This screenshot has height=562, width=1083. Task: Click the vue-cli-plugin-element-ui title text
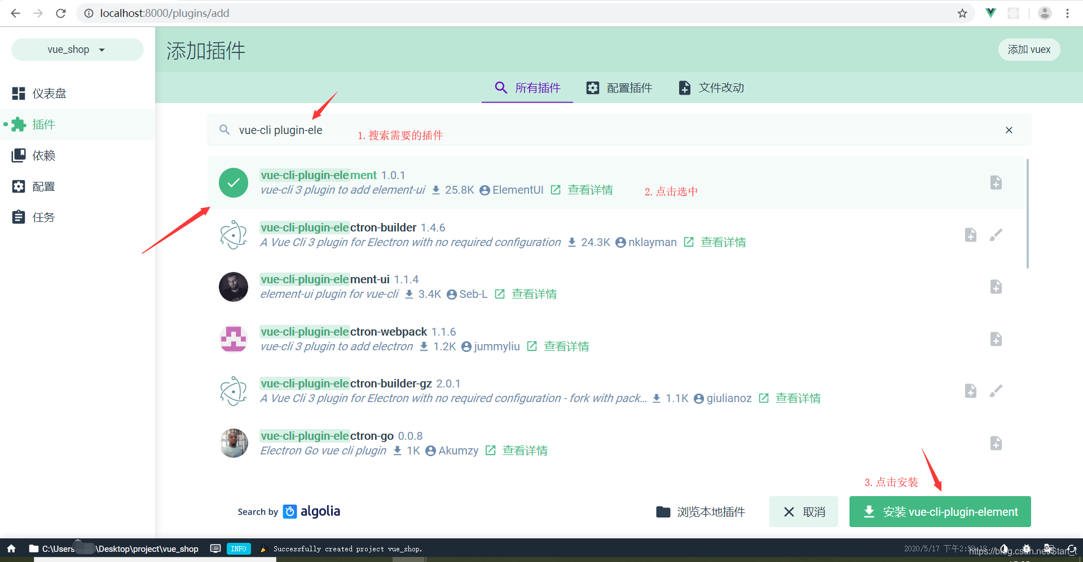(x=325, y=279)
